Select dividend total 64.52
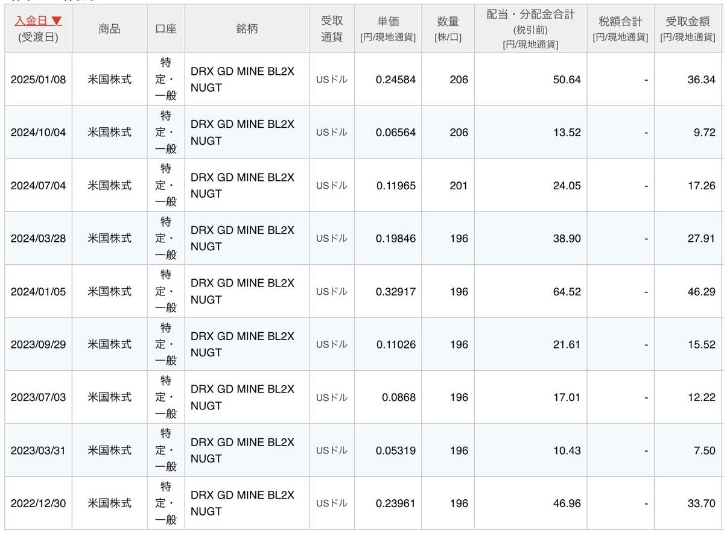Screen dimensions: 724x533 click(567, 292)
